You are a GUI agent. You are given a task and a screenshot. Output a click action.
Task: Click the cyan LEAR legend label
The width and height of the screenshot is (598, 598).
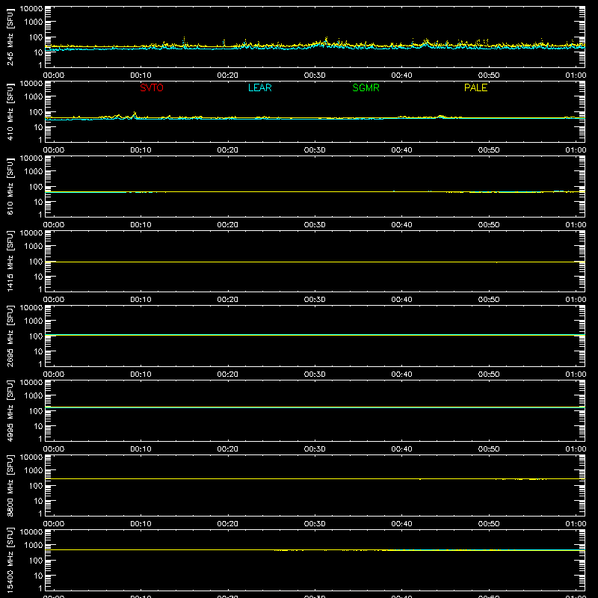click(259, 87)
